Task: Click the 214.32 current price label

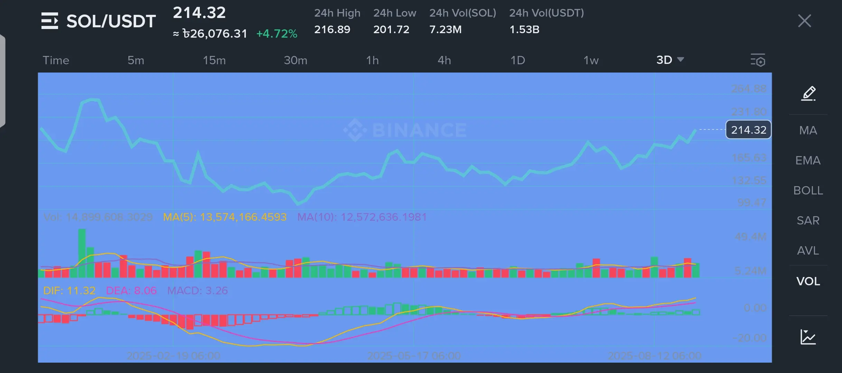Action: [x=748, y=130]
